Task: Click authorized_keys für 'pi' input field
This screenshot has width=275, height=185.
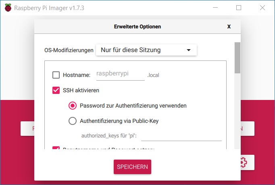Action: 181,136
